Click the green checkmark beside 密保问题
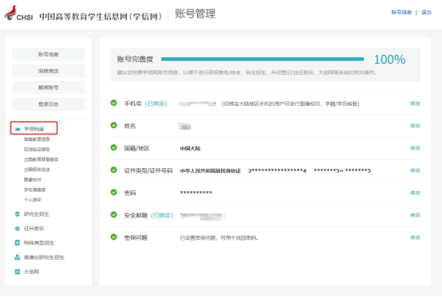The image size is (442, 297). [113, 237]
